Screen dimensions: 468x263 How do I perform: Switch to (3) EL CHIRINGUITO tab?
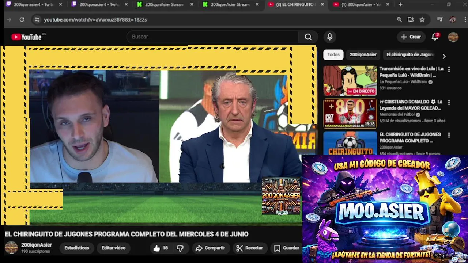point(295,4)
